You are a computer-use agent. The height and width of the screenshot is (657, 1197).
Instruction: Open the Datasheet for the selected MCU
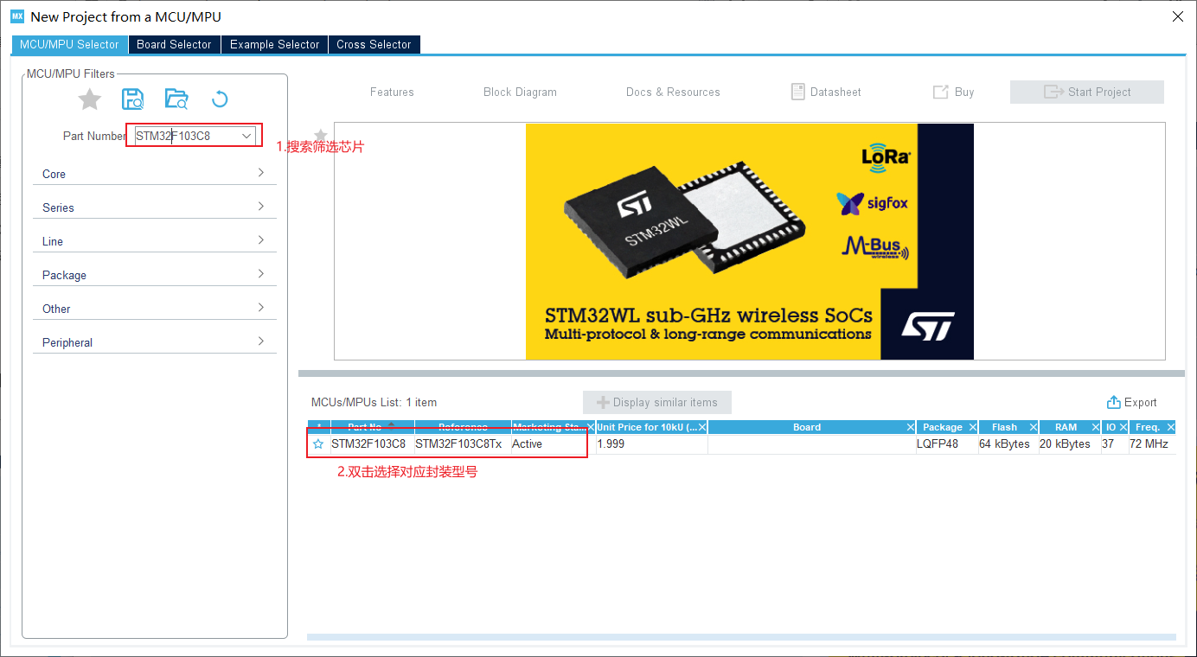[x=824, y=92]
